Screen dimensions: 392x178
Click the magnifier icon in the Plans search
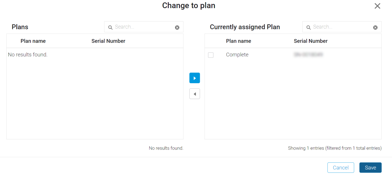coord(110,27)
